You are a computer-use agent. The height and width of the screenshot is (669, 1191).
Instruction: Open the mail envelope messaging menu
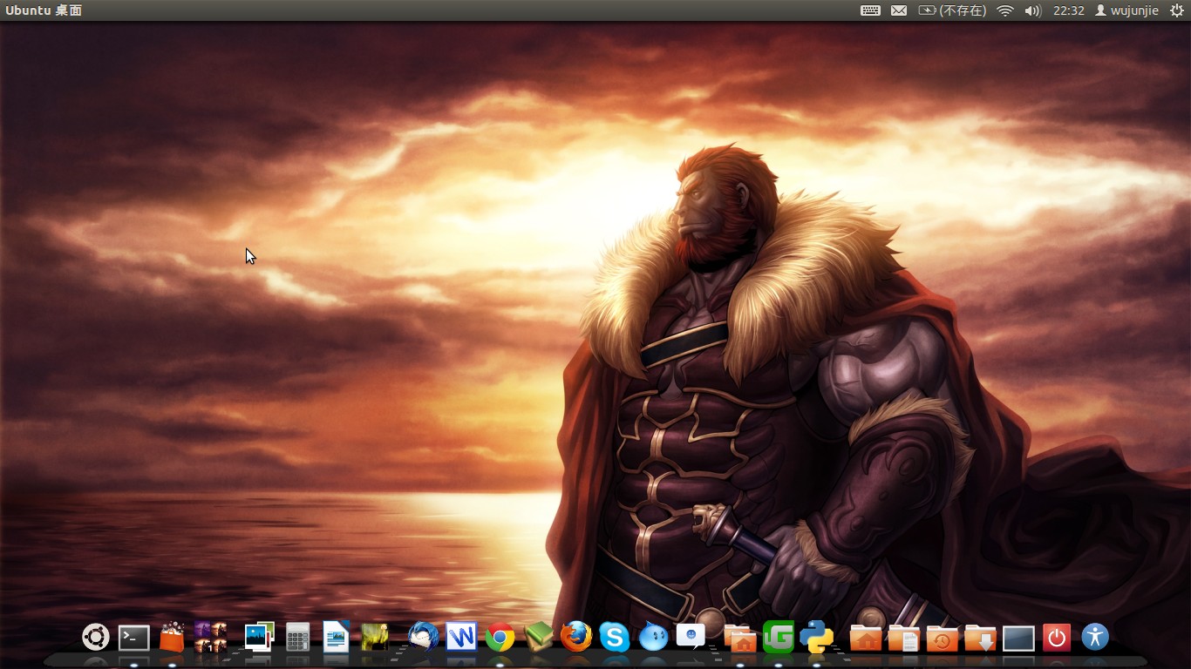[x=899, y=10]
